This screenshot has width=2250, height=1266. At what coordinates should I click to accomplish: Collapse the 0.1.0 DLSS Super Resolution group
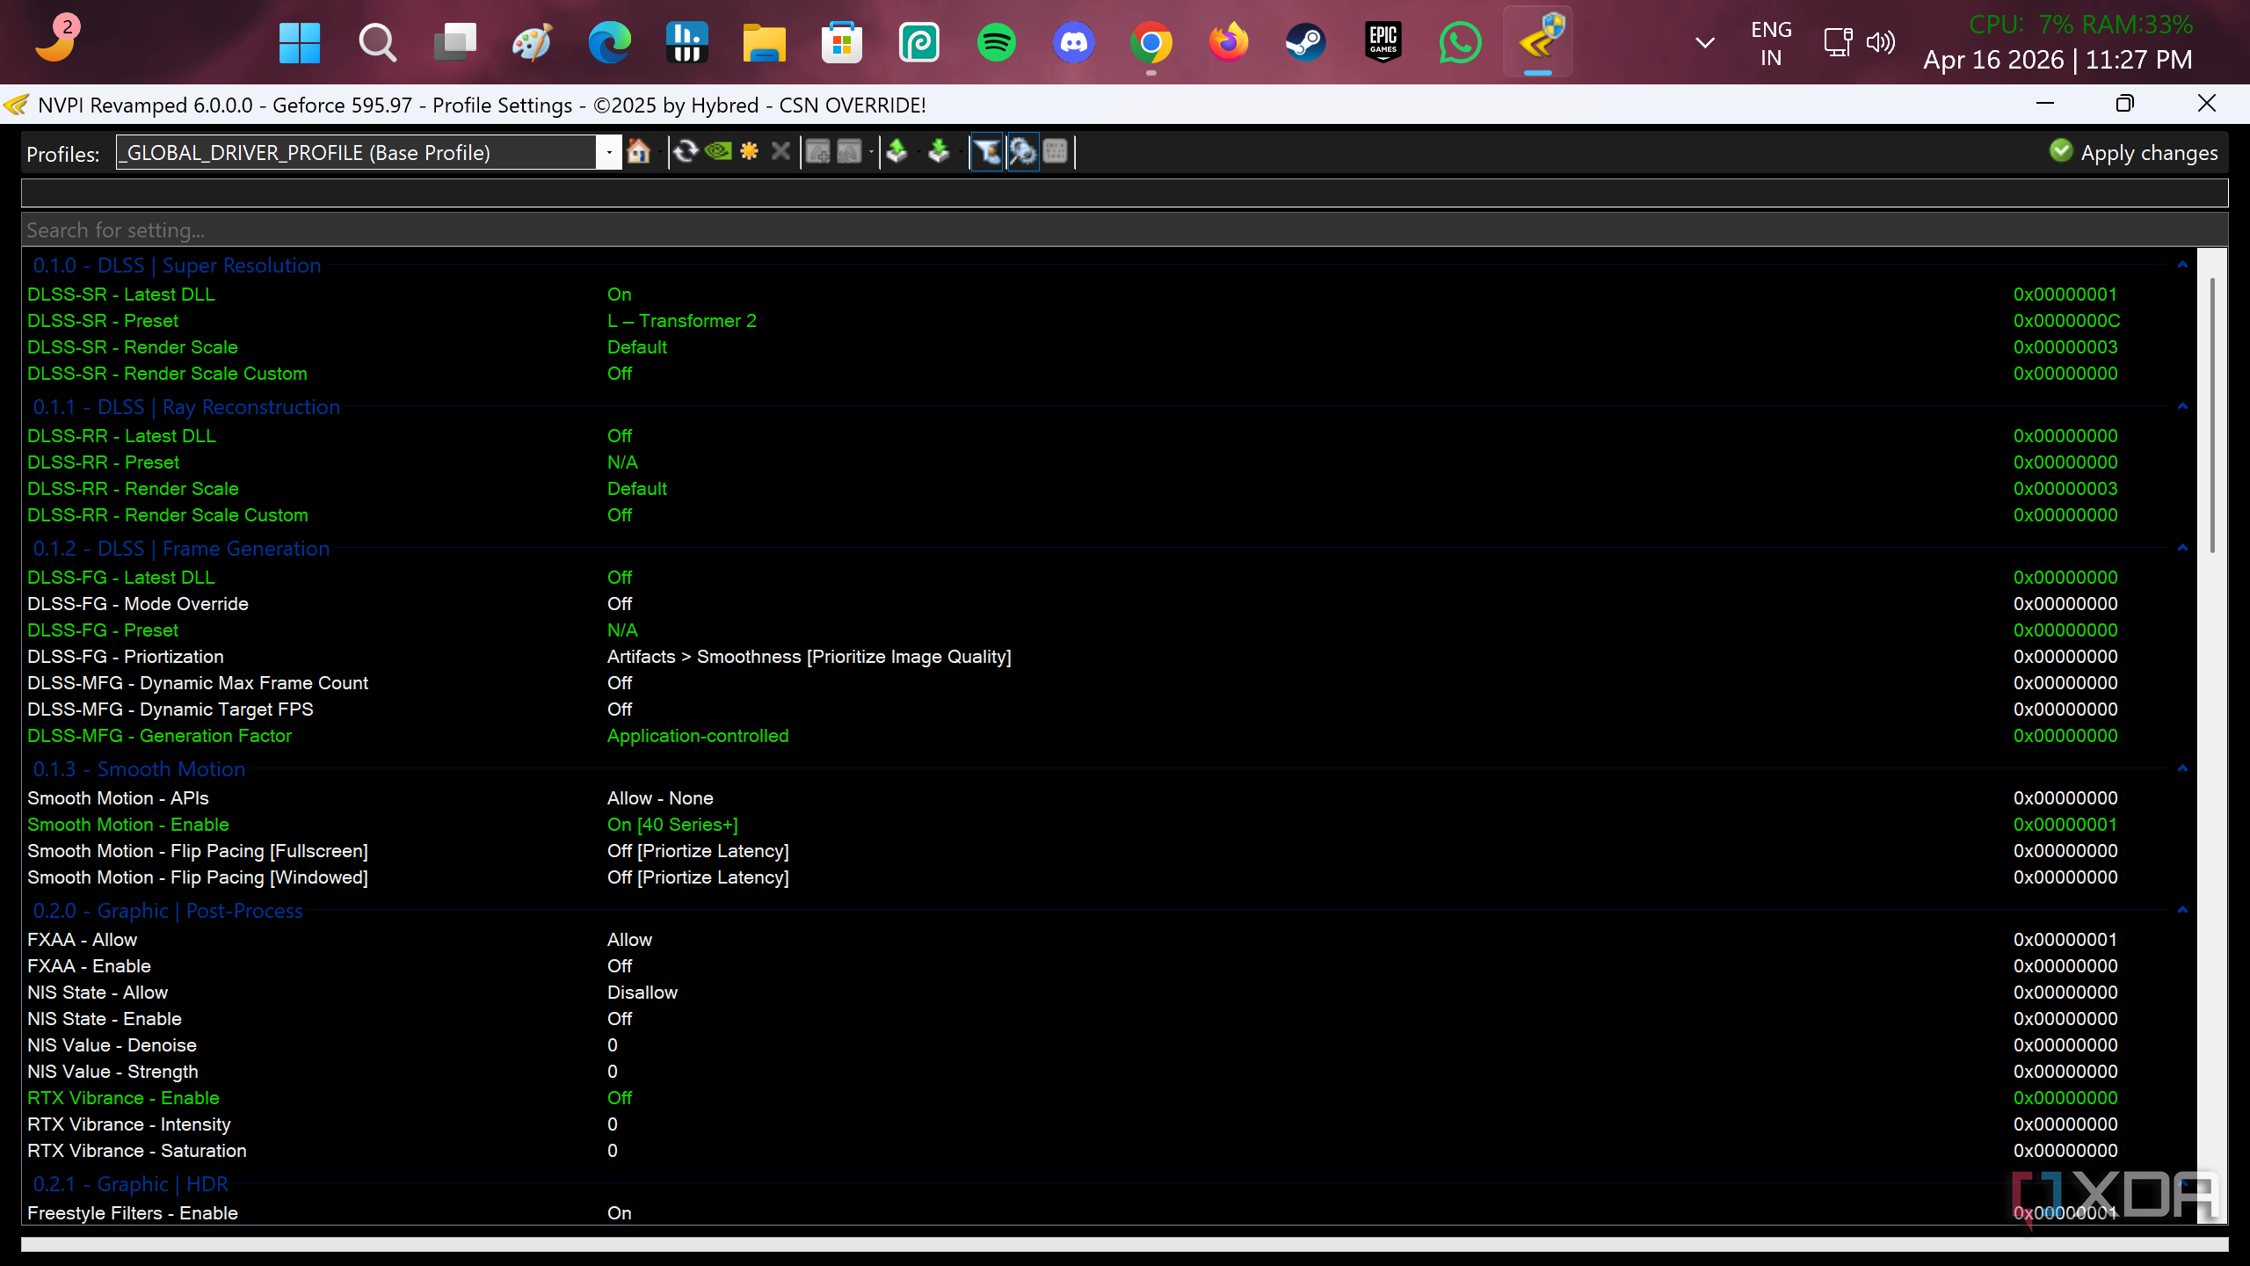click(x=2182, y=265)
